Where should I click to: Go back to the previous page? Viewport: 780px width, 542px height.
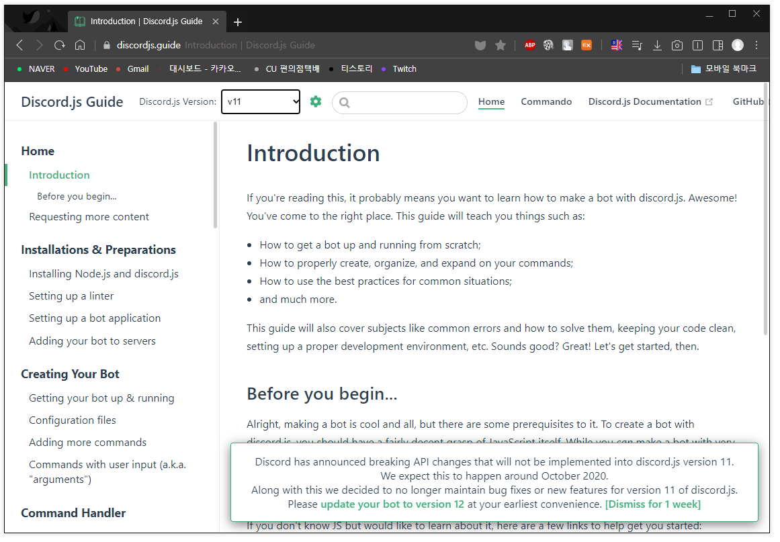tap(20, 45)
